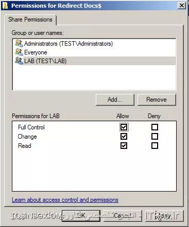Select the Everyone group icon
The height and width of the screenshot is (227, 189).
[19, 52]
